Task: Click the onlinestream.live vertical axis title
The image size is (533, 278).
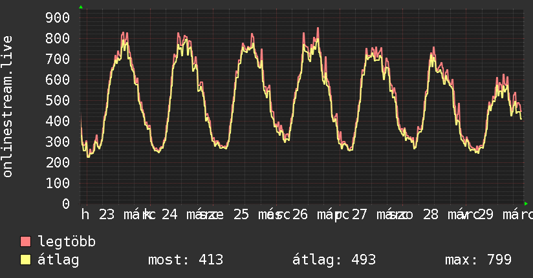Action: click(7, 107)
